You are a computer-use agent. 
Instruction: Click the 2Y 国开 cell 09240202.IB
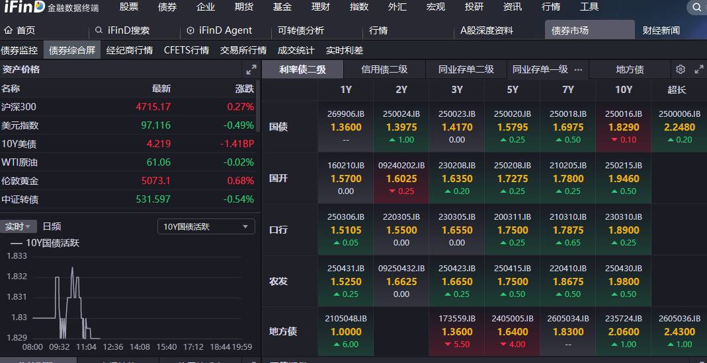click(x=401, y=178)
